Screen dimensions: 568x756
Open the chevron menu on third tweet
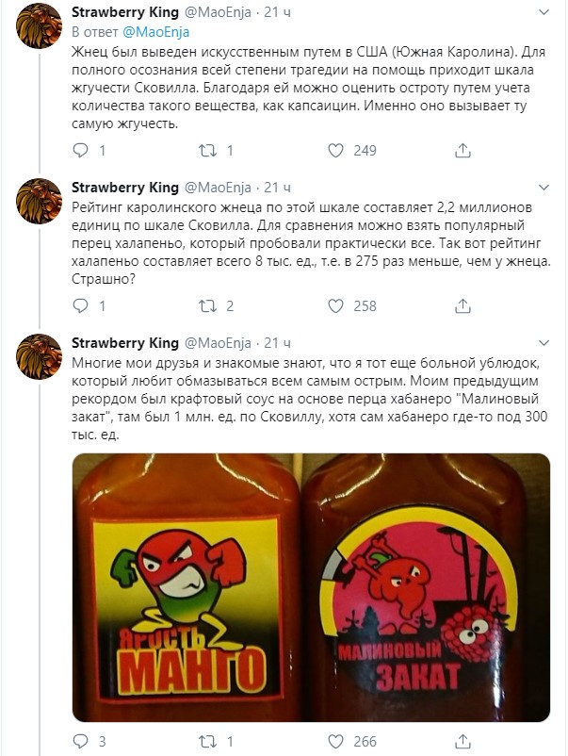point(544,341)
